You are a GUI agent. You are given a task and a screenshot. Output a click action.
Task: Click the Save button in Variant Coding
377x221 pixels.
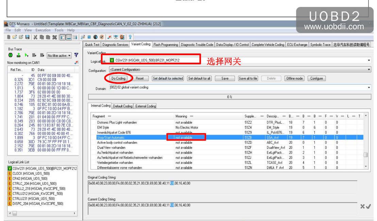click(225, 78)
